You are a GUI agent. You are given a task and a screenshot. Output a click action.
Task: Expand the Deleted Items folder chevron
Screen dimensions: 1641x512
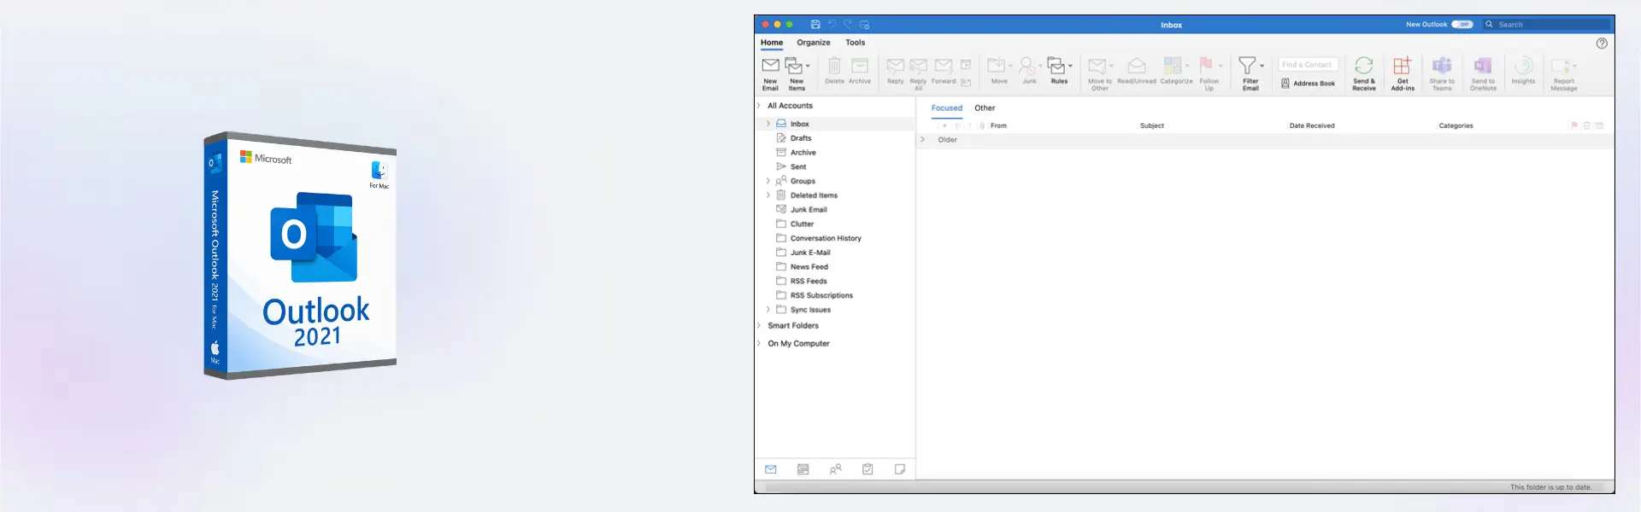pos(768,195)
